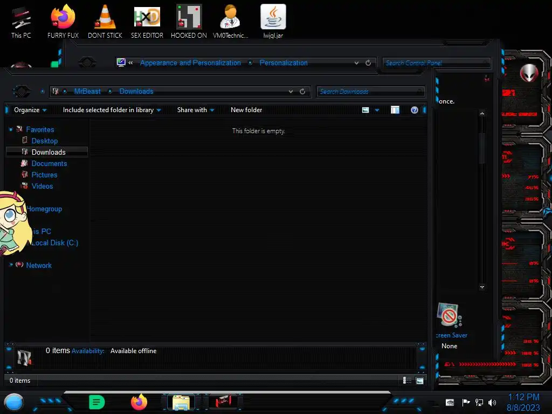Expand the Downloads address bar history dropdown
The image size is (552, 414).
click(291, 92)
